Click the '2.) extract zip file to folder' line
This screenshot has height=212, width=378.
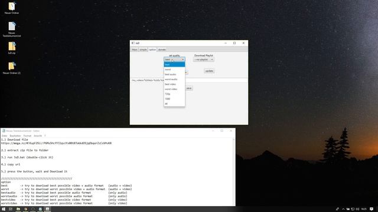(x=25, y=150)
